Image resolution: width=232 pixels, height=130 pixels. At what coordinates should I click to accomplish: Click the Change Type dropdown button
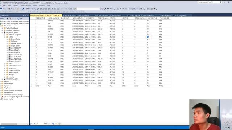coord(134,9)
